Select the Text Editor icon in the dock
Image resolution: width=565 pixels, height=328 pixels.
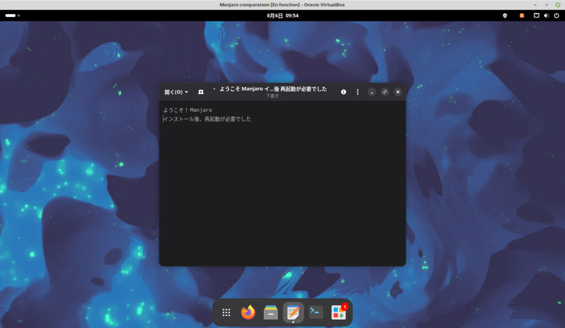pyautogui.click(x=294, y=313)
